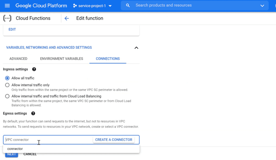Click the project hexagon icon
This screenshot has width=276, height=160.
[x=75, y=6]
